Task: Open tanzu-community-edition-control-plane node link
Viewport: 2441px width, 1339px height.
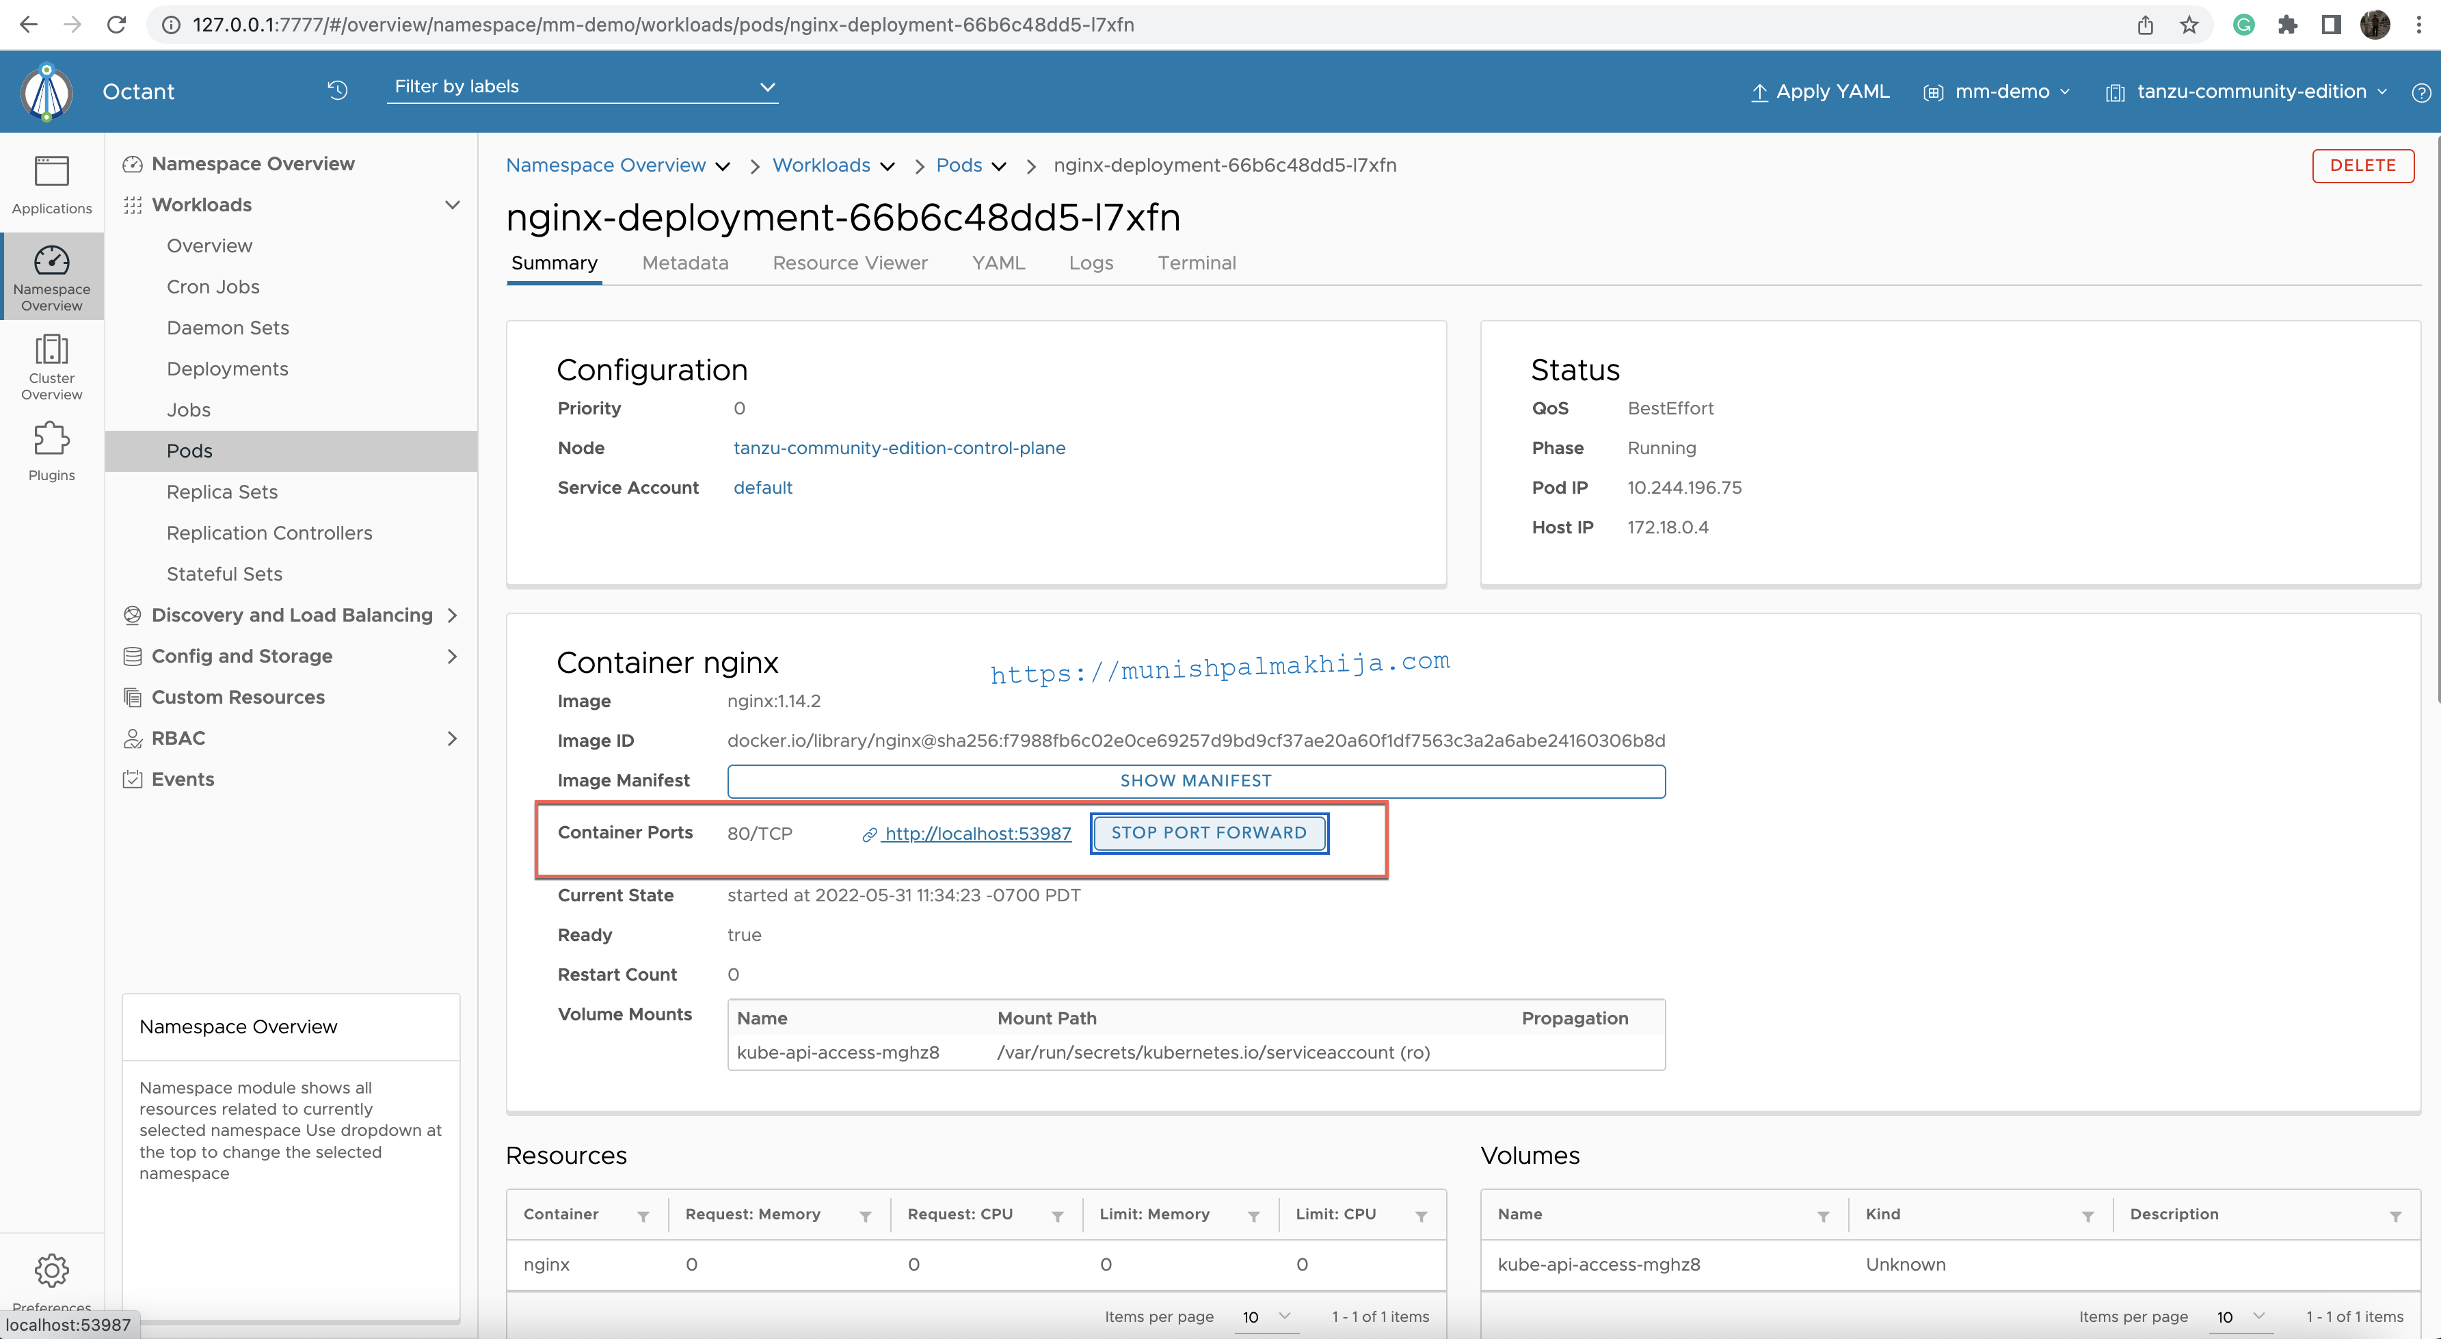Action: click(x=899, y=448)
